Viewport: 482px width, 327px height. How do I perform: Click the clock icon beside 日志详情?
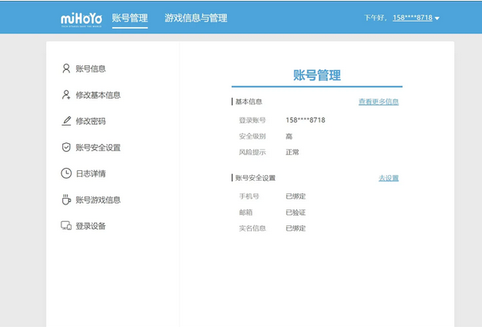[x=66, y=173]
